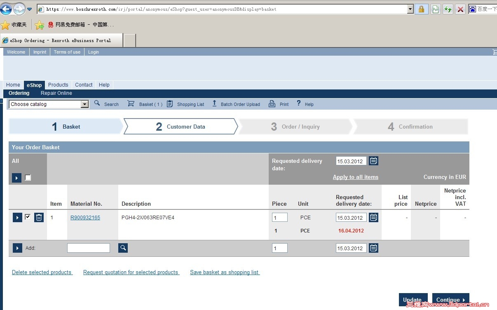Open the recent pages dropdown next to Forward
Screen dimensions: 497x310
pyautogui.click(x=29, y=9)
